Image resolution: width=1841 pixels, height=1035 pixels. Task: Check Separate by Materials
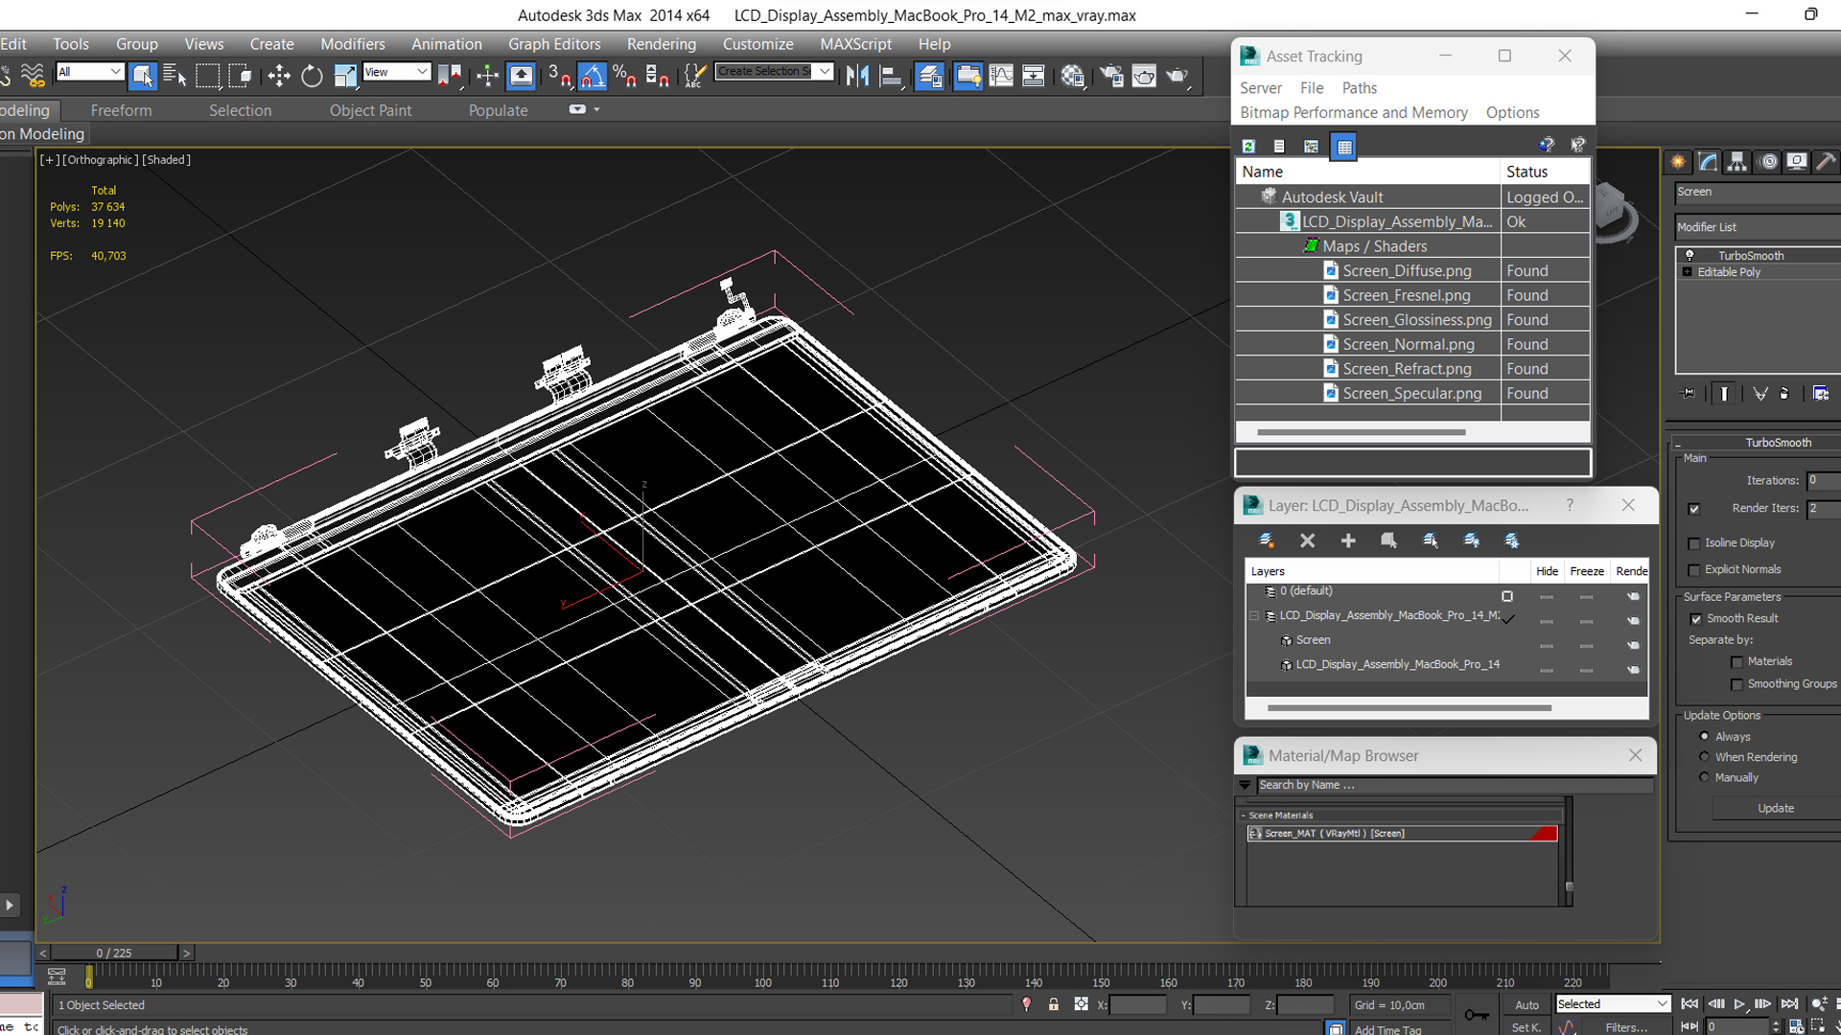tap(1736, 662)
